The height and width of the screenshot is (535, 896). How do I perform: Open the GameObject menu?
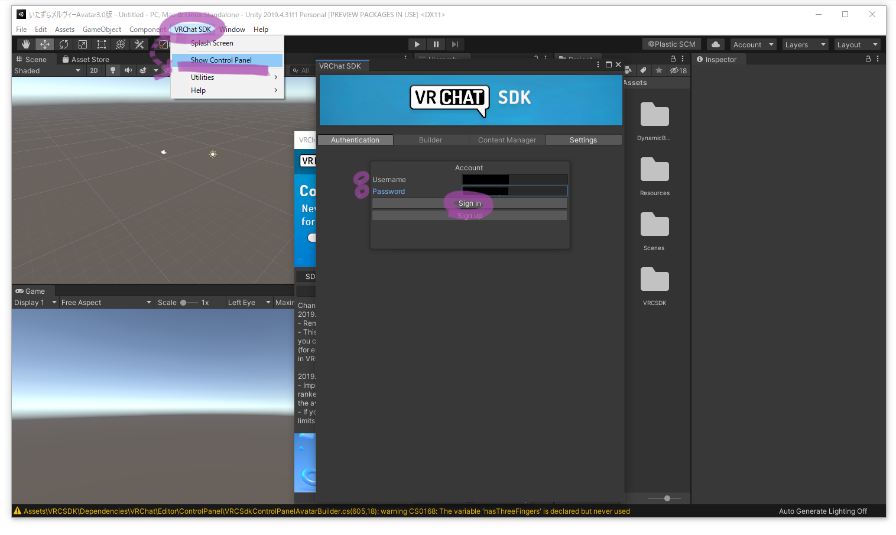pos(102,29)
